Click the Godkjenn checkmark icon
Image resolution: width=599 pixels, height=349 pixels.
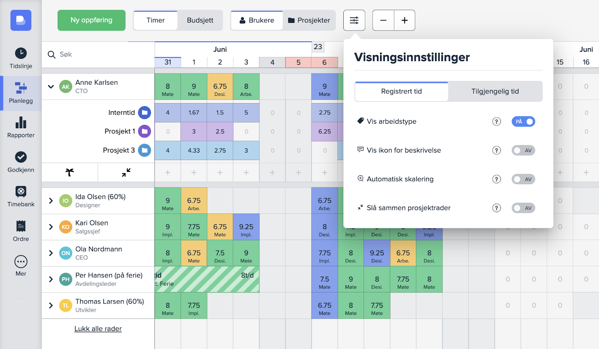click(x=21, y=157)
